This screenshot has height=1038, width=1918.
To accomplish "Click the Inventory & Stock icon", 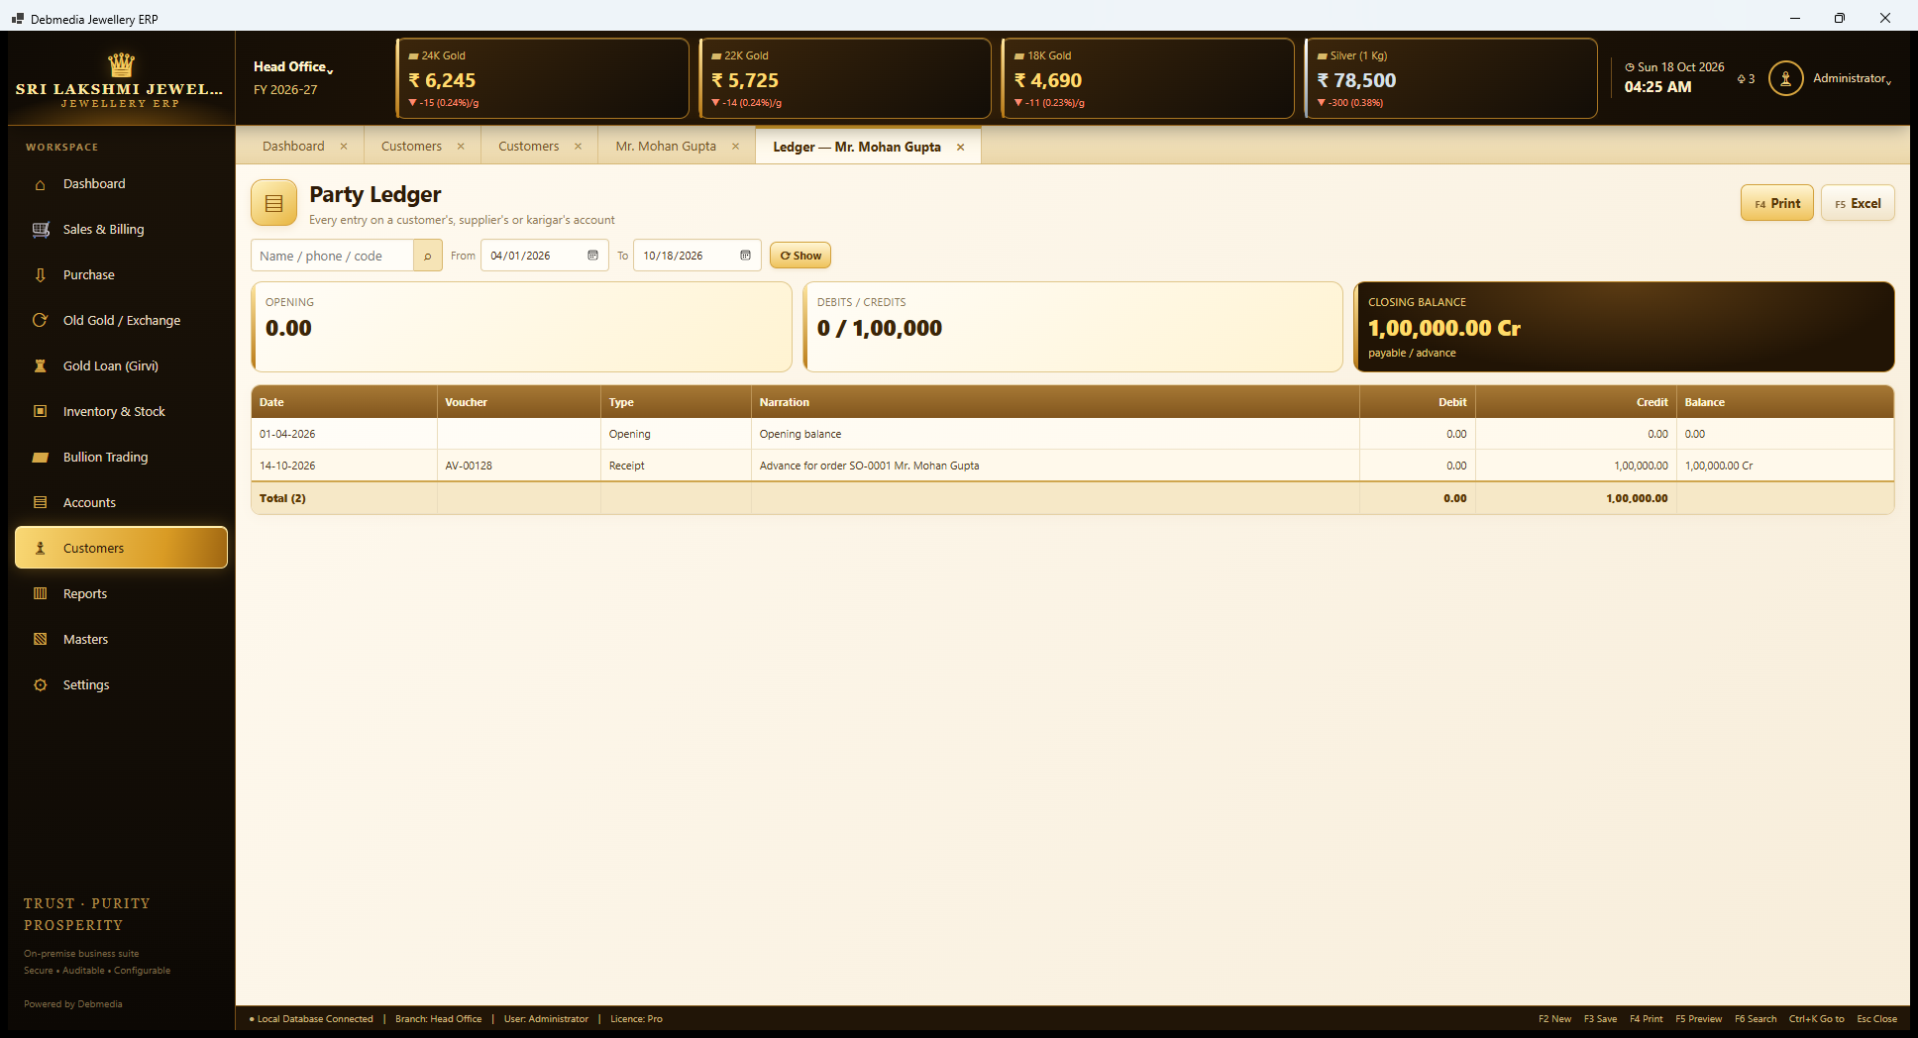I will click(40, 412).
